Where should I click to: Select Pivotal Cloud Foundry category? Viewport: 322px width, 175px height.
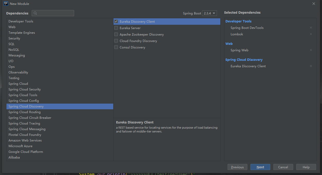[60, 135]
